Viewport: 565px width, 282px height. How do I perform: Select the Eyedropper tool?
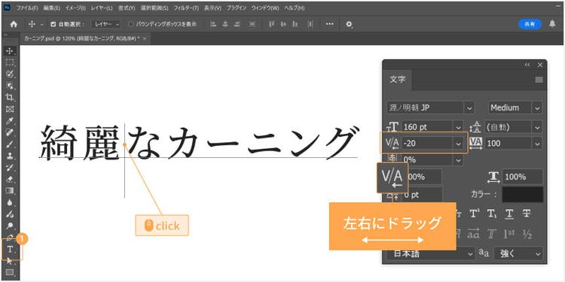coord(10,120)
